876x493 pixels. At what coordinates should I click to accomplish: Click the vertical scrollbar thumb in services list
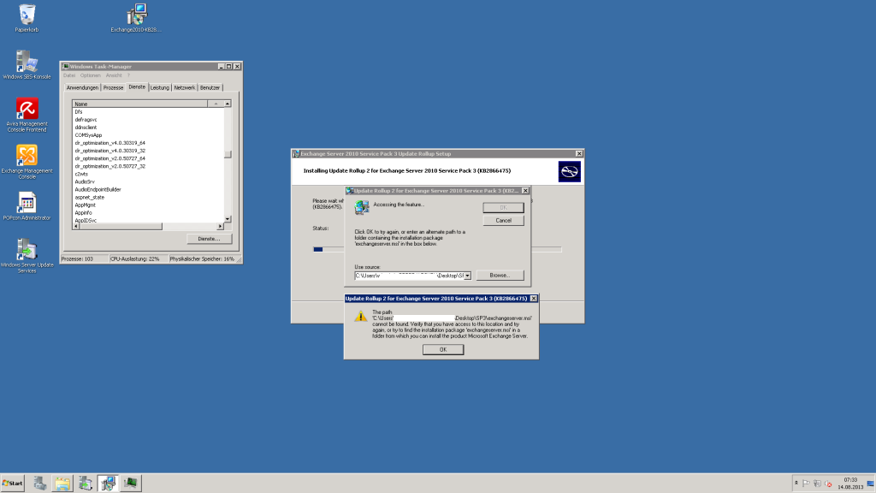click(228, 154)
